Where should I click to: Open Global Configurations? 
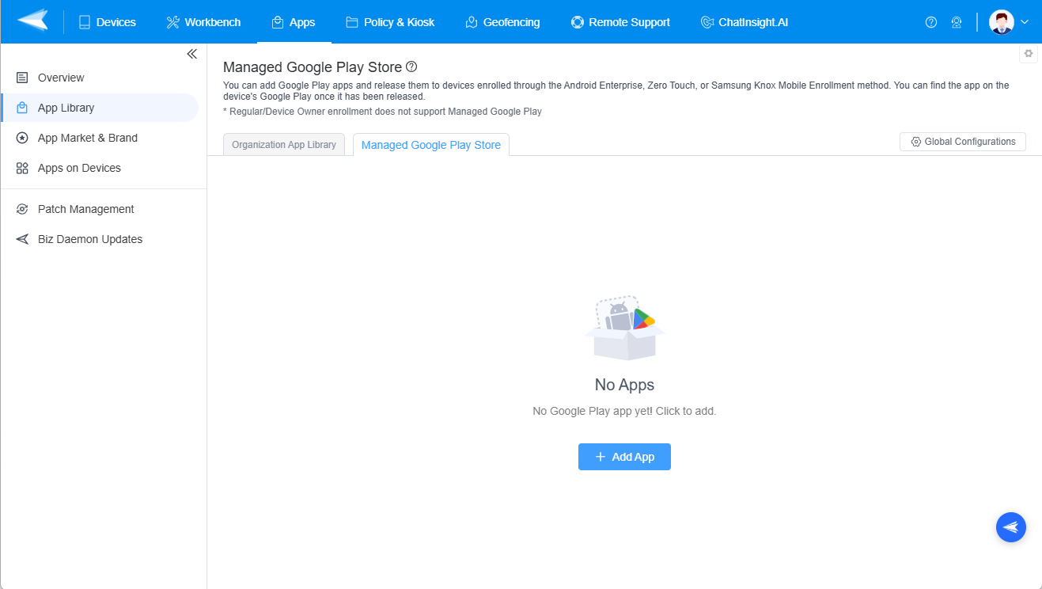click(962, 141)
